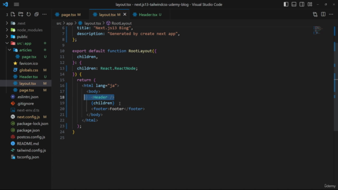Open explorer more actions ellipsis

point(44,14)
